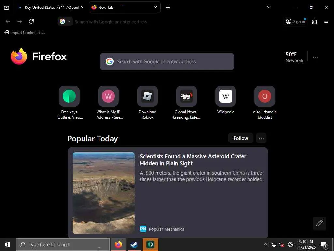Open the network status tray icon
This screenshot has width=334, height=251.
coord(274,244)
